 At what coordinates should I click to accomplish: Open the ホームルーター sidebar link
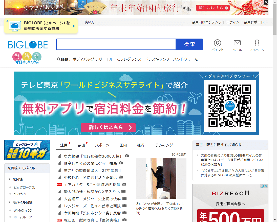[24, 217]
